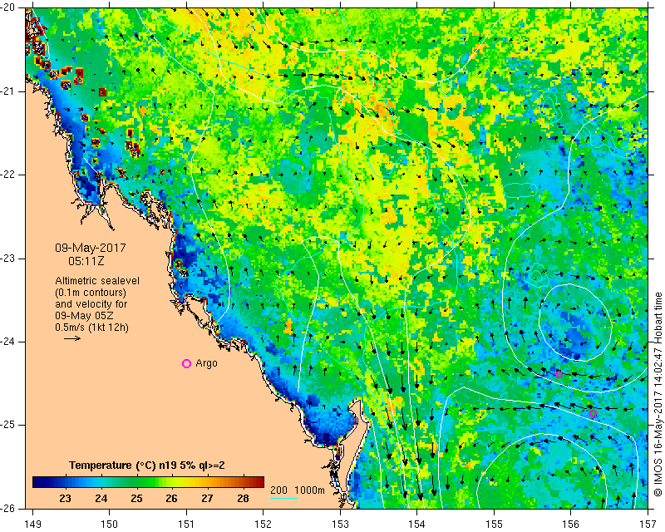The image size is (665, 532).
Task: Click the "(0.1m contours)" text line
Action: click(x=91, y=293)
